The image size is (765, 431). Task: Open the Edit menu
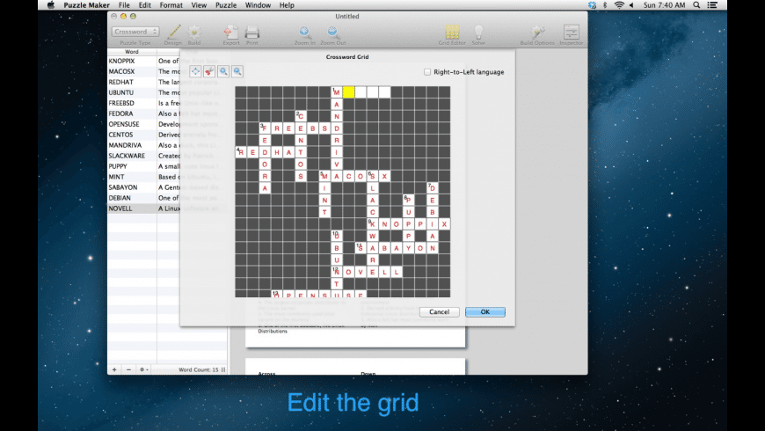[145, 5]
